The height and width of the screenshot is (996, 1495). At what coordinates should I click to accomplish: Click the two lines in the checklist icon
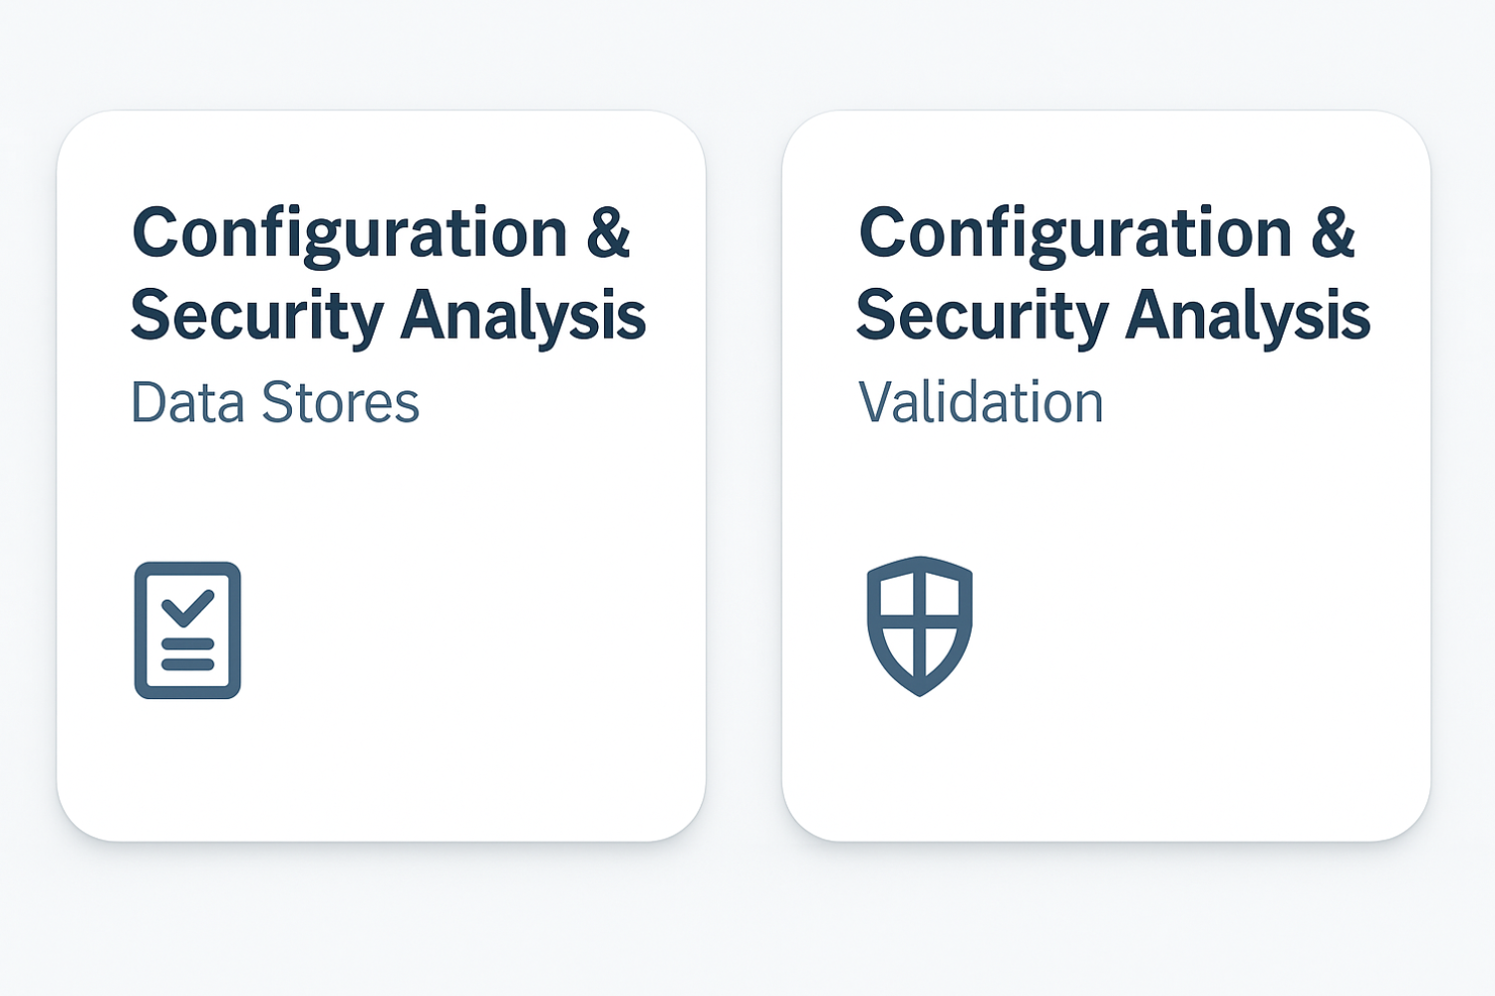coord(187,654)
